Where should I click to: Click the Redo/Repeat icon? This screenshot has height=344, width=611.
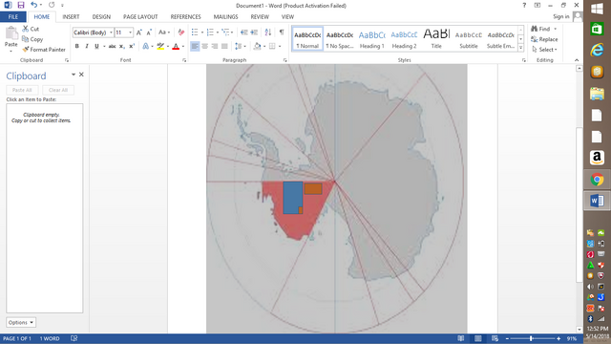(52, 5)
